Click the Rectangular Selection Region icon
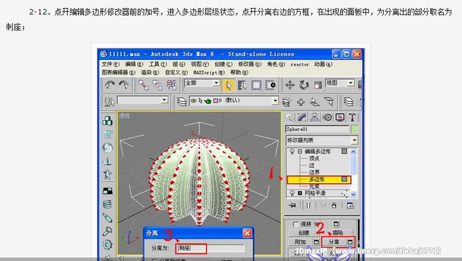This screenshot has height=261, width=462. pos(256,85)
